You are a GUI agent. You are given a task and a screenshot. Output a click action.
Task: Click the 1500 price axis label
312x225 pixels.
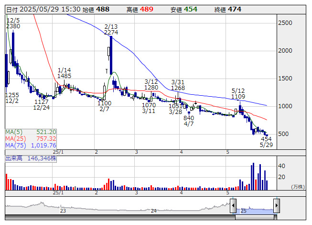[285, 79]
